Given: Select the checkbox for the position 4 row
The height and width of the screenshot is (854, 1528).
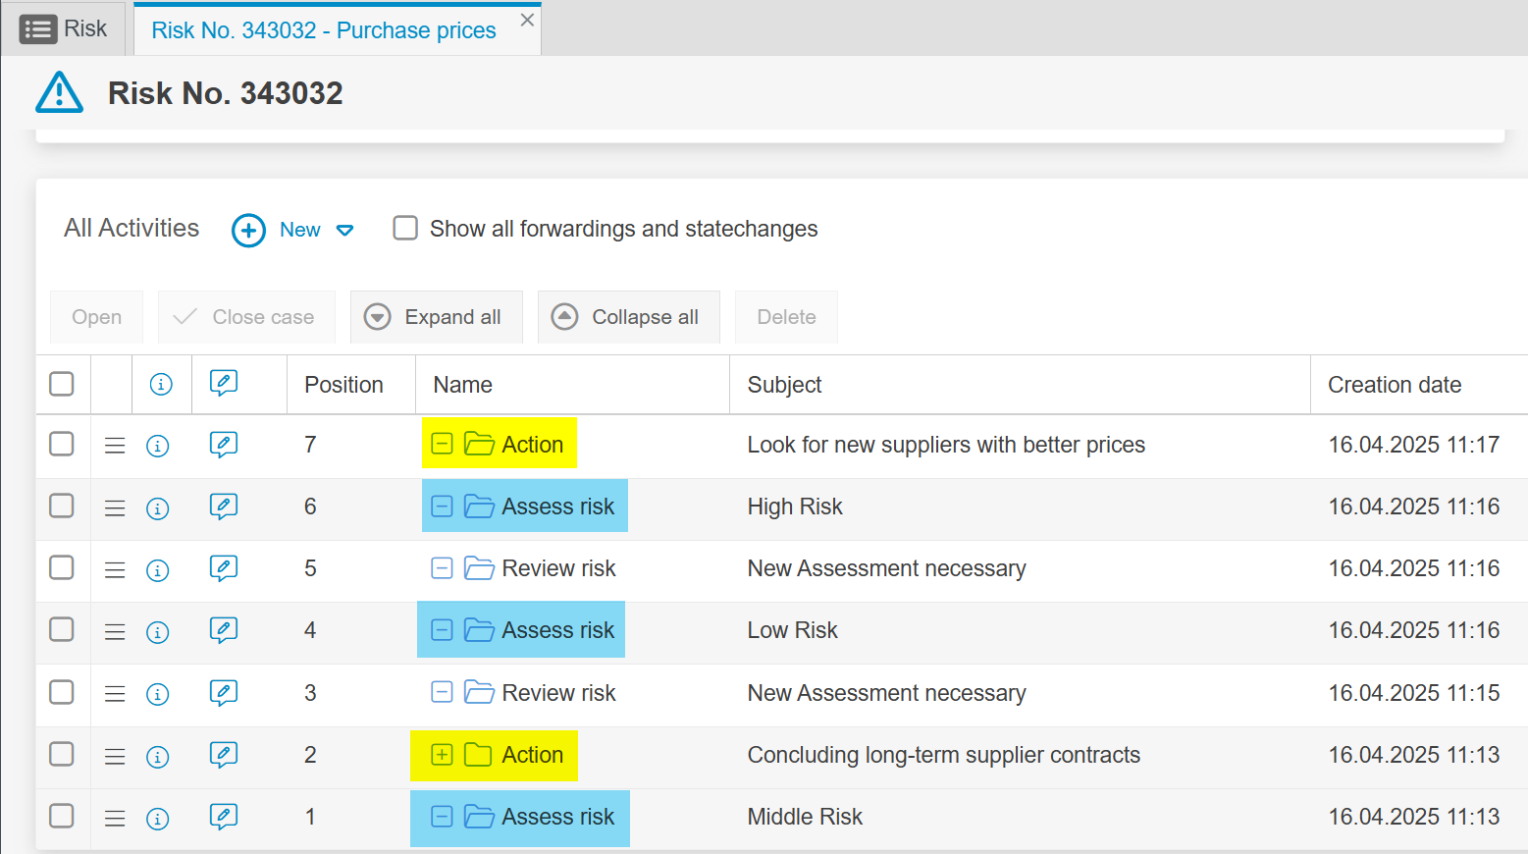Looking at the screenshot, I should click(x=62, y=629).
